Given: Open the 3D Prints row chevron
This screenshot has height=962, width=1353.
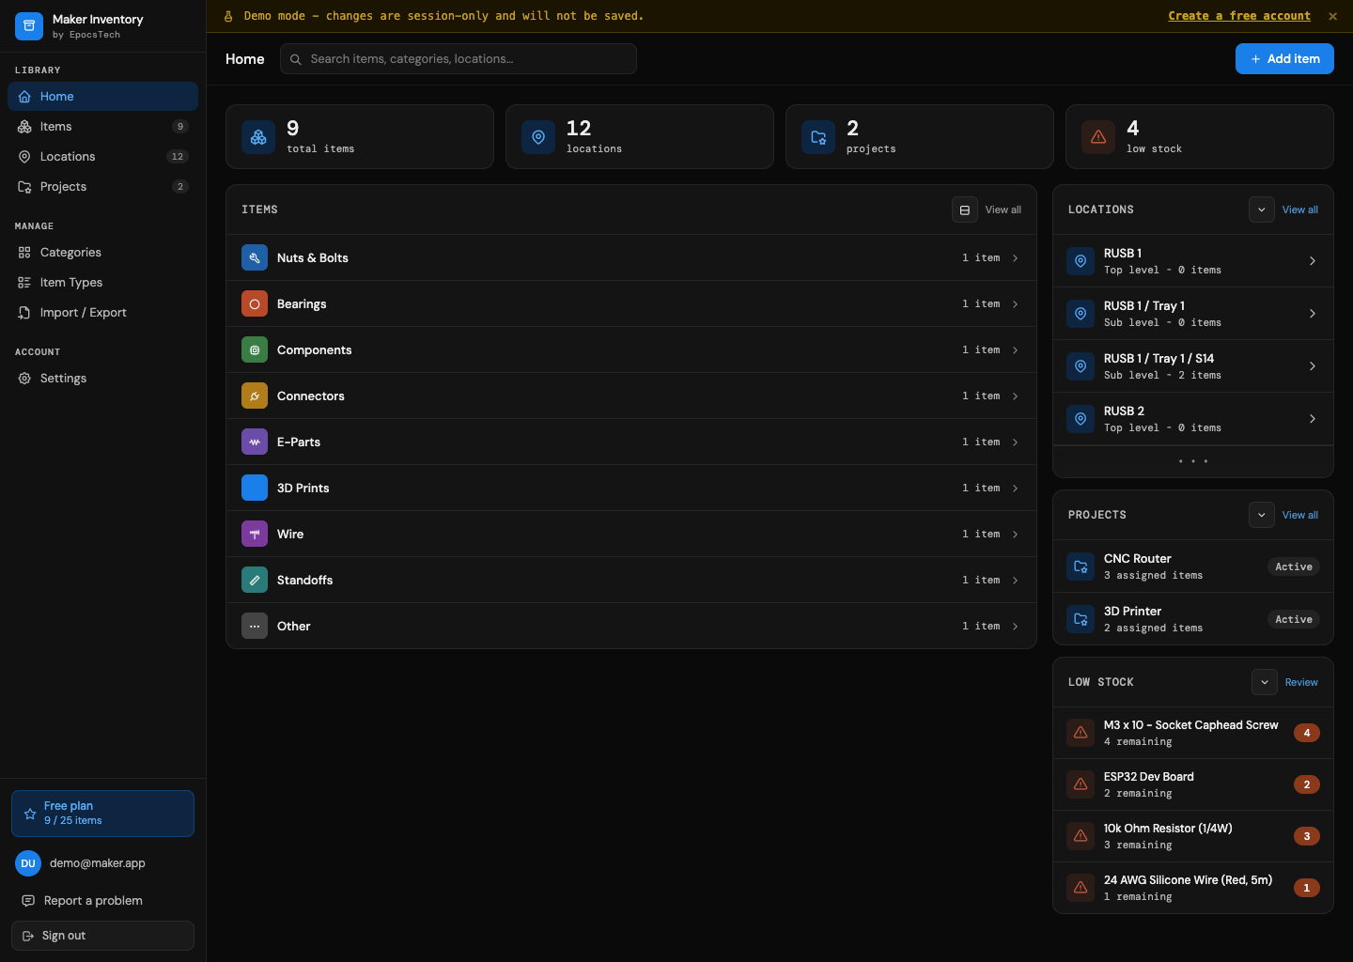Looking at the screenshot, I should [x=1016, y=488].
